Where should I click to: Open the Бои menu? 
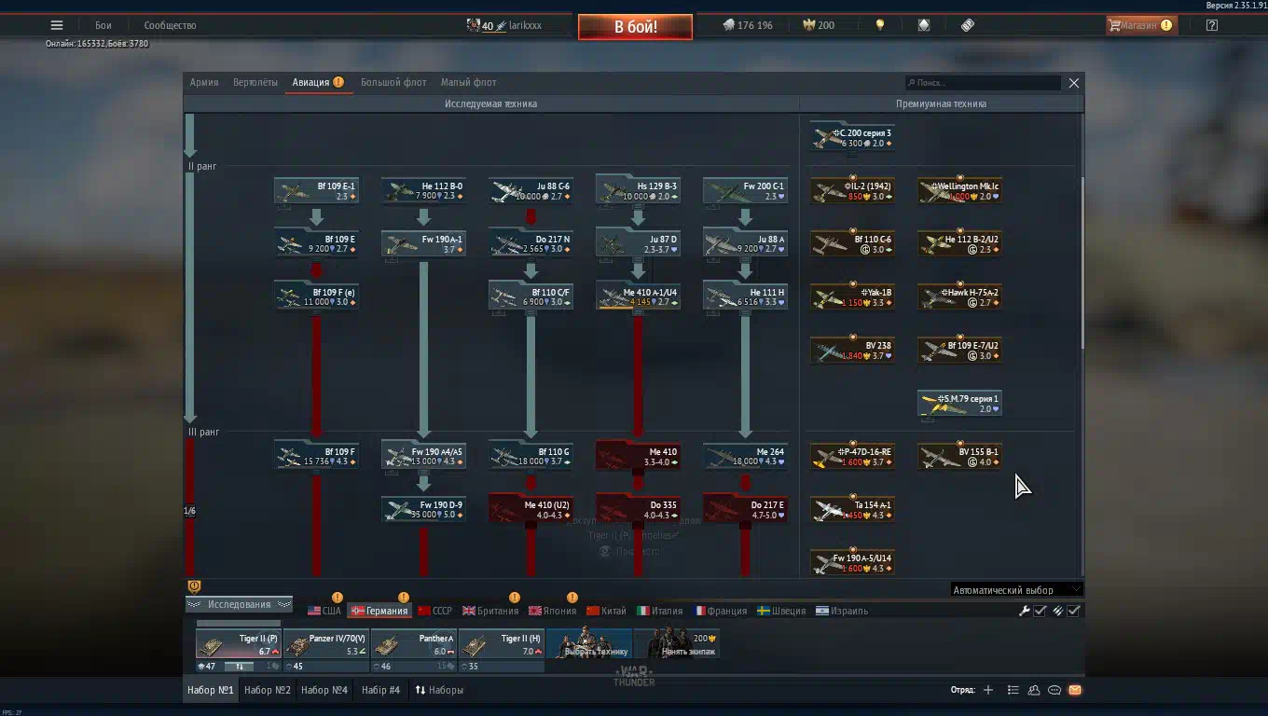point(103,25)
